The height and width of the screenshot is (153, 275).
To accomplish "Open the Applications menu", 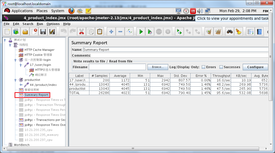I will 22,11.
